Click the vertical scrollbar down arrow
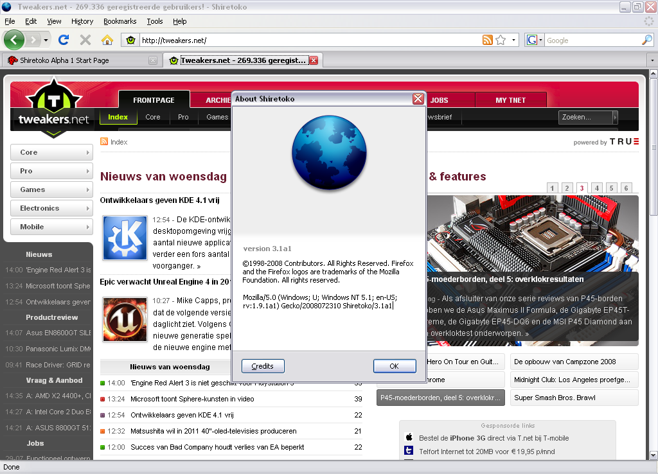 tap(654, 455)
